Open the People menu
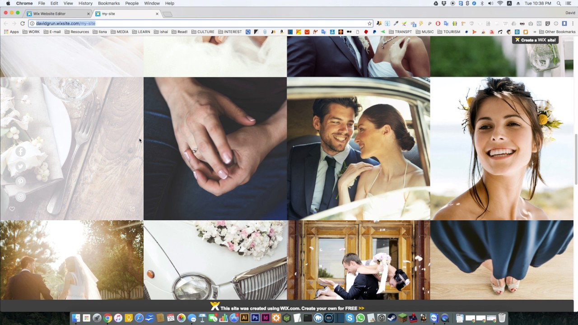This screenshot has height=325, width=578. pos(132,3)
